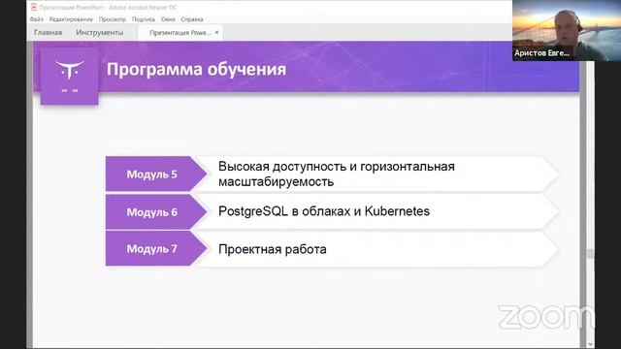This screenshot has width=621, height=349.
Task: Open the Редактирование menu
Action: [x=71, y=19]
